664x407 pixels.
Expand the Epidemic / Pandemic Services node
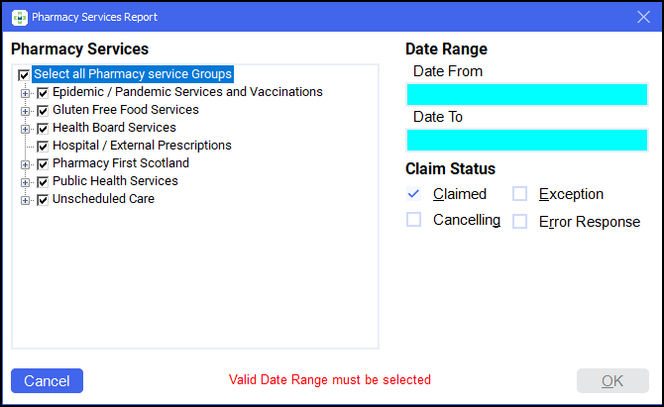(x=26, y=92)
